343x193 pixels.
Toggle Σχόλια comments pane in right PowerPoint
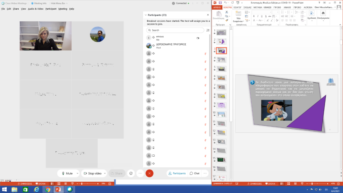pos(270,183)
